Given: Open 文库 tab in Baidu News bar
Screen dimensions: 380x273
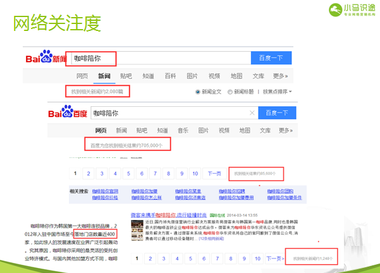Looking at the screenshot, I should click(x=259, y=76).
